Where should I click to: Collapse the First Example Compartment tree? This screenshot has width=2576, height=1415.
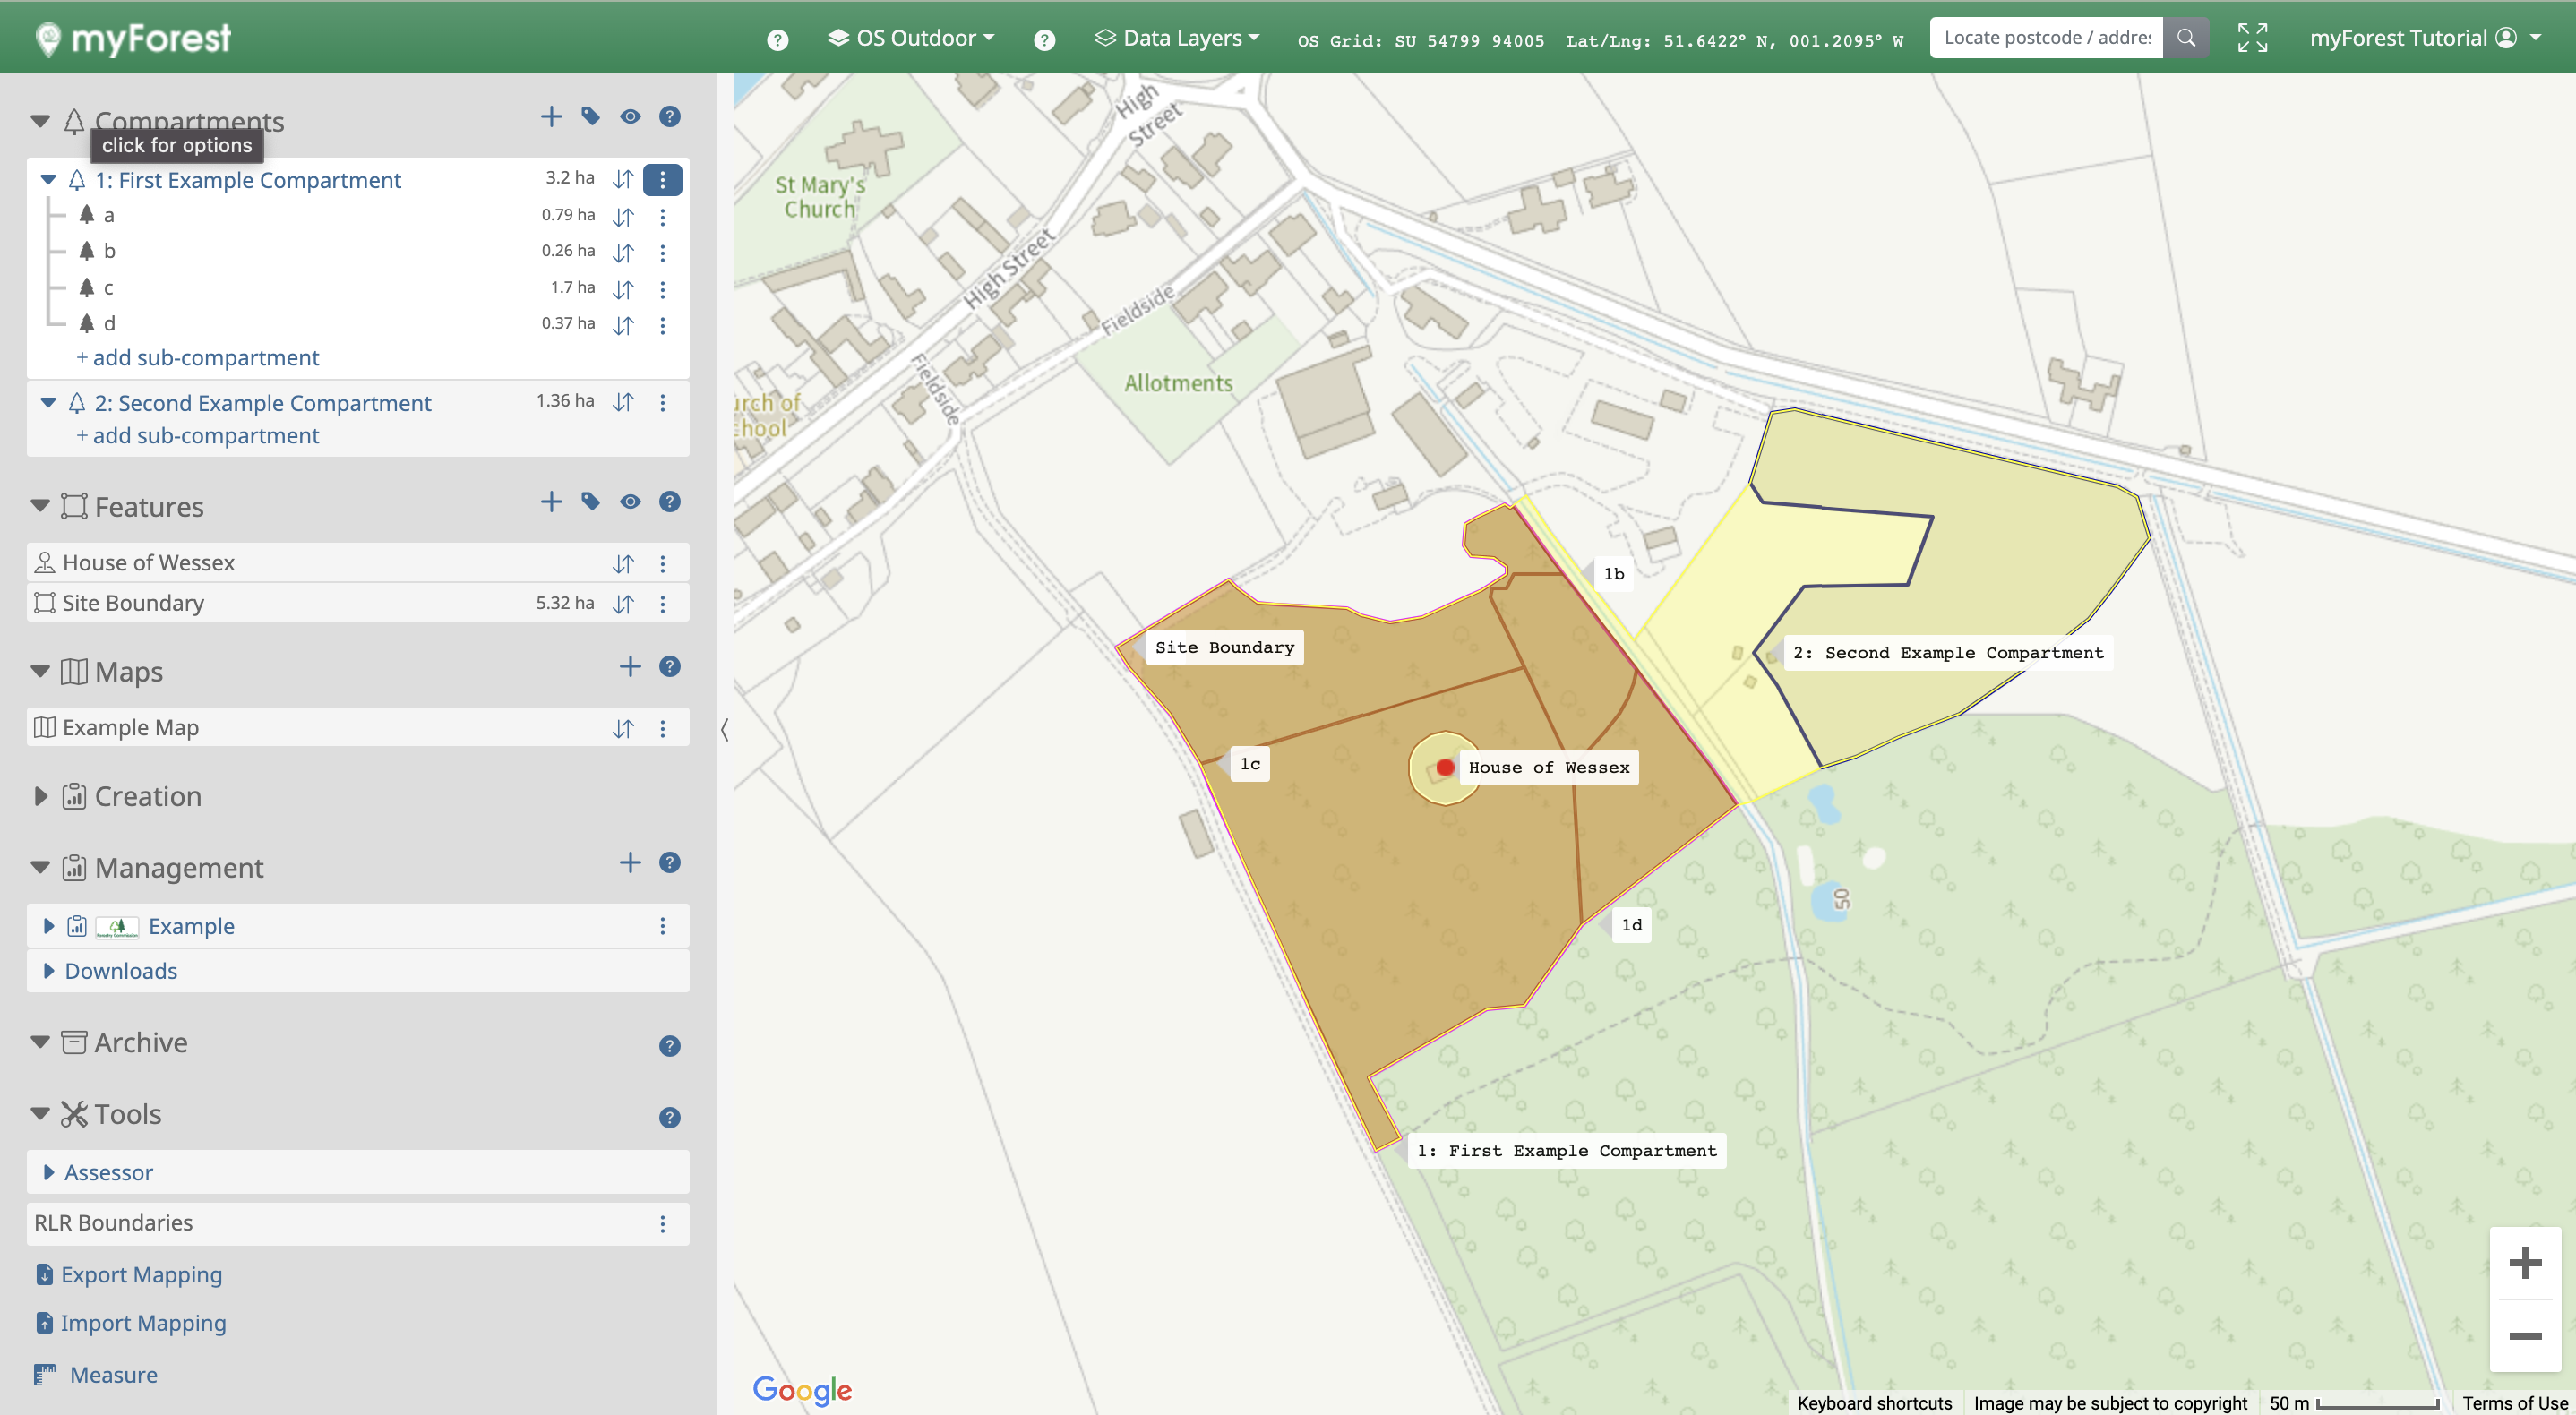pos(48,180)
